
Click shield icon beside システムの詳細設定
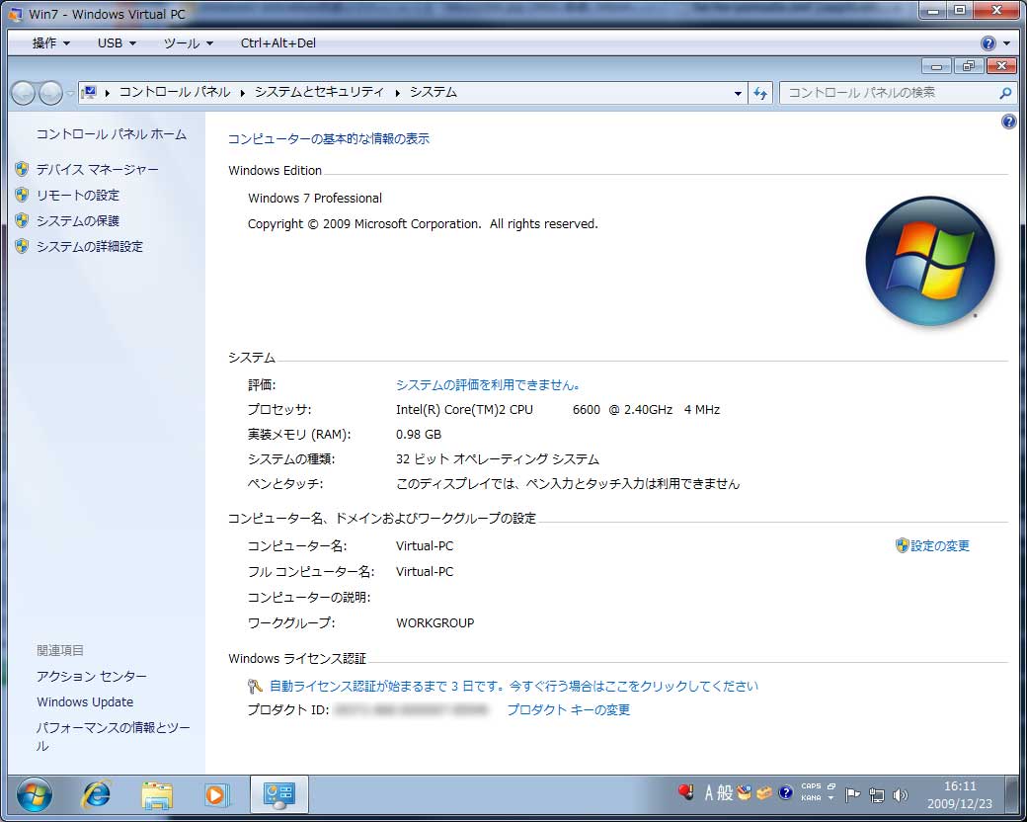(x=22, y=246)
